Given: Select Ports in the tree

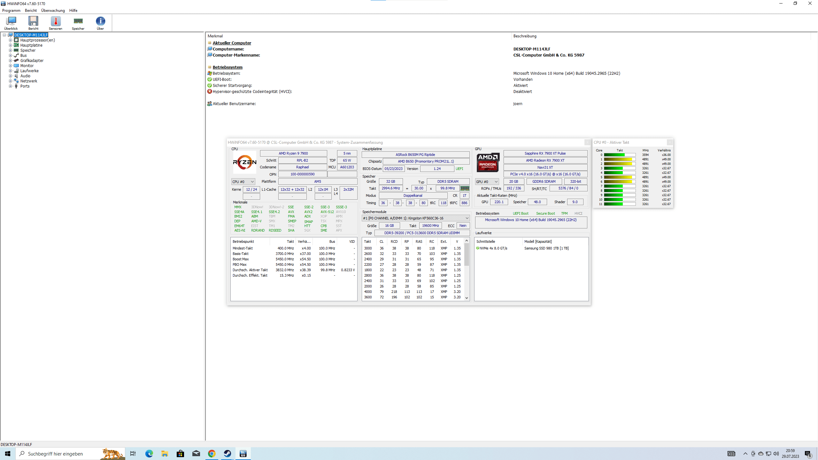Looking at the screenshot, I should [25, 86].
